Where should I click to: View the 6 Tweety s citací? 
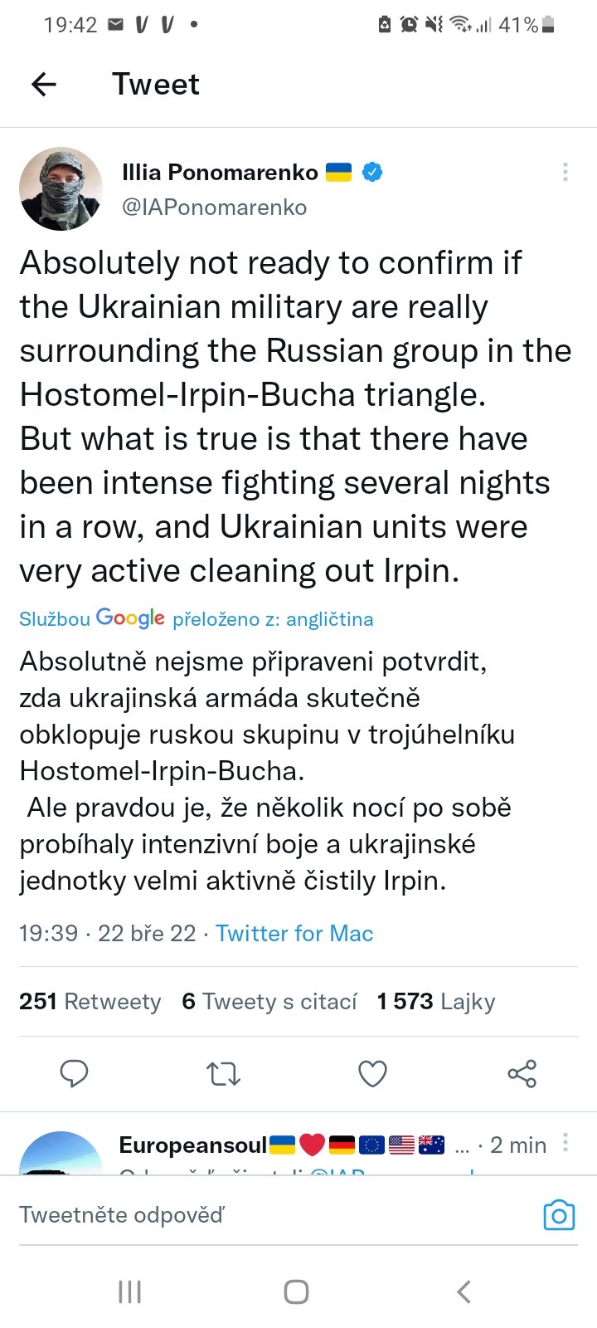[269, 1001]
